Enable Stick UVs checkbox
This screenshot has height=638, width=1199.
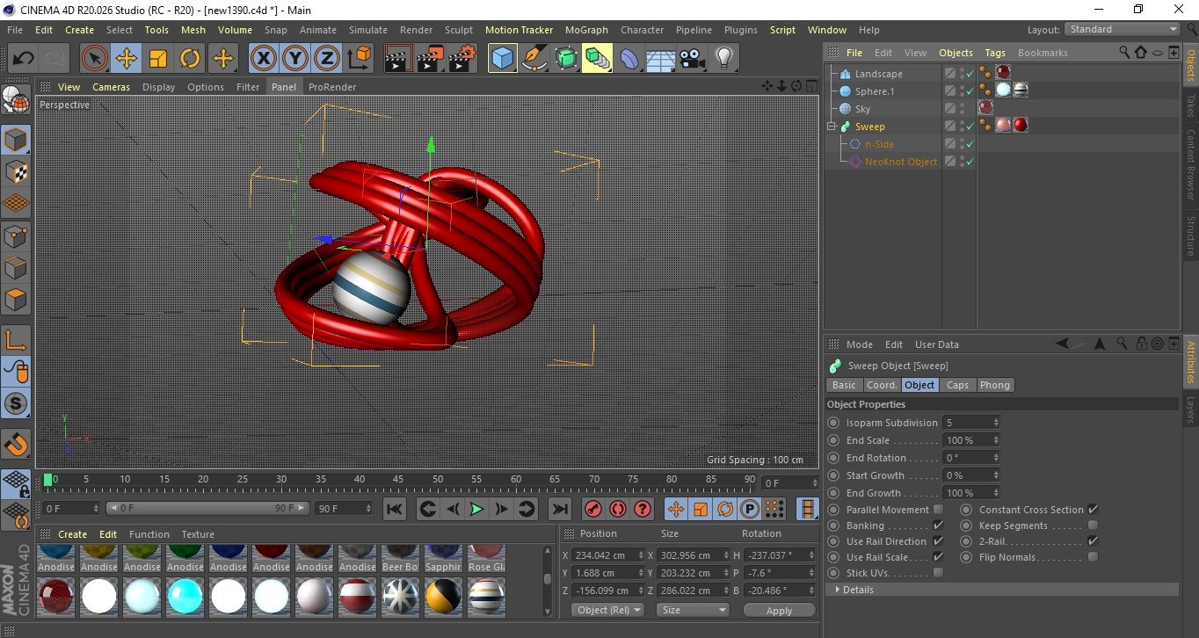(938, 573)
